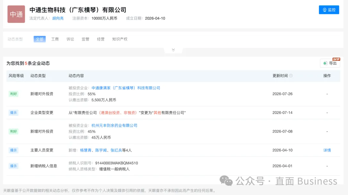Click date cell 2026-04-01

pyautogui.click(x=282, y=166)
